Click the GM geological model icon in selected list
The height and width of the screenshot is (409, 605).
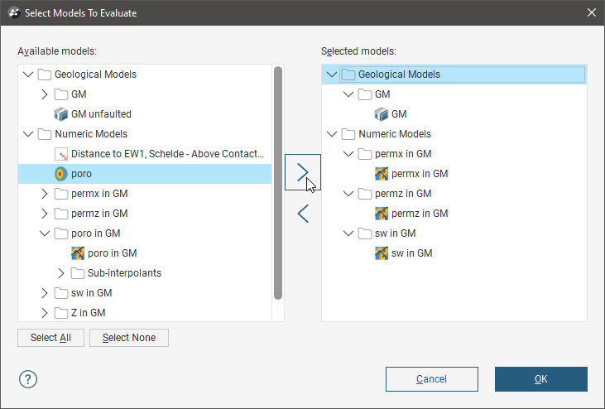[382, 114]
